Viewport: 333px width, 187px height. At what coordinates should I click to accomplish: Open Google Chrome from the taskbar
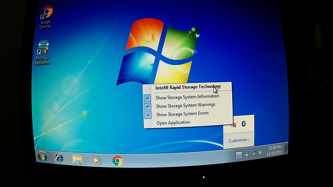118,161
